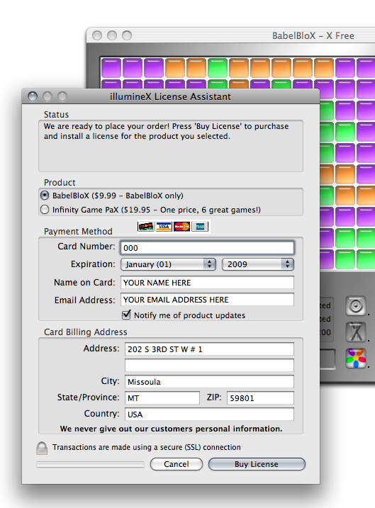Click the SSL secure connection notice text
Image resolution: width=375 pixels, height=508 pixels.
pos(147,447)
